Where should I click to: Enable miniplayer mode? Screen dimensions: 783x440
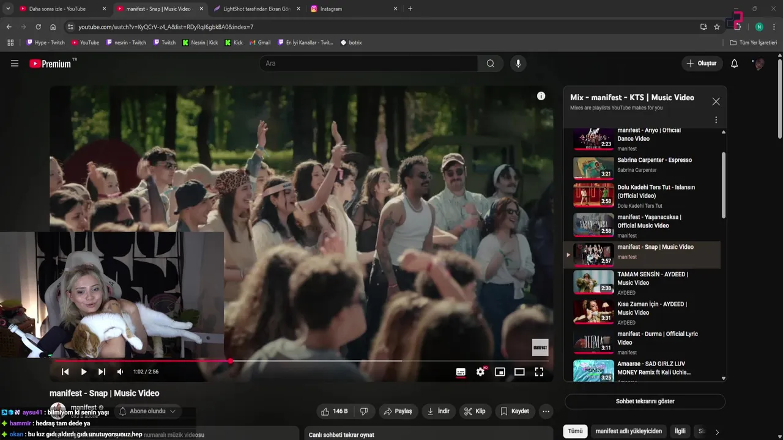pos(500,372)
